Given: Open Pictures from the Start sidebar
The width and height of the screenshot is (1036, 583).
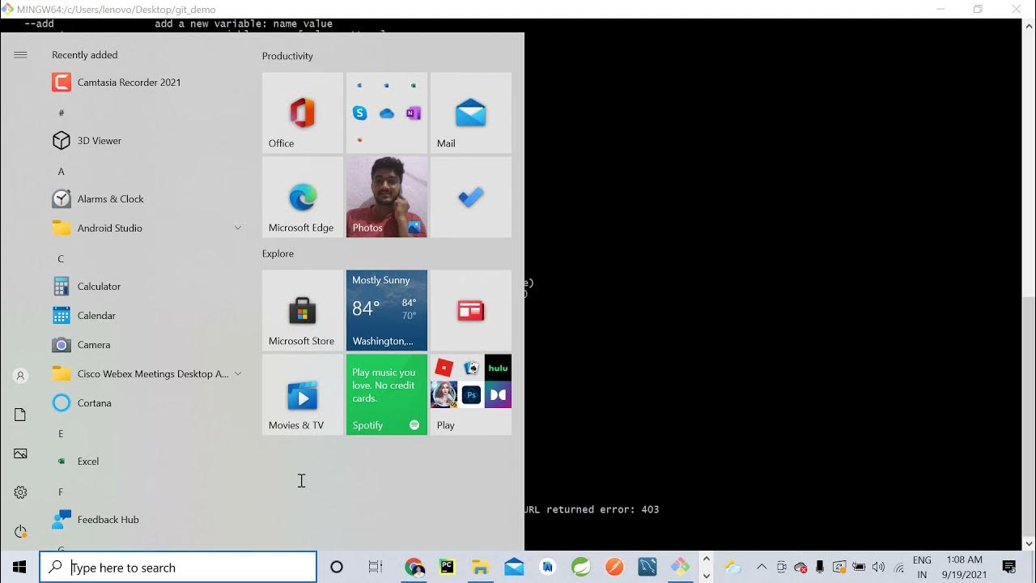Looking at the screenshot, I should click(x=20, y=453).
